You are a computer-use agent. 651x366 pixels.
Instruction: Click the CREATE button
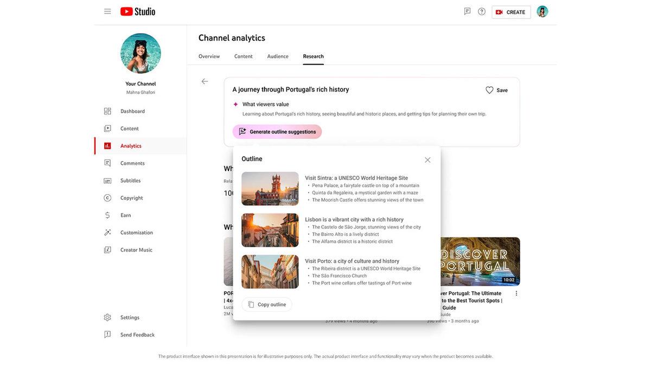click(510, 10)
